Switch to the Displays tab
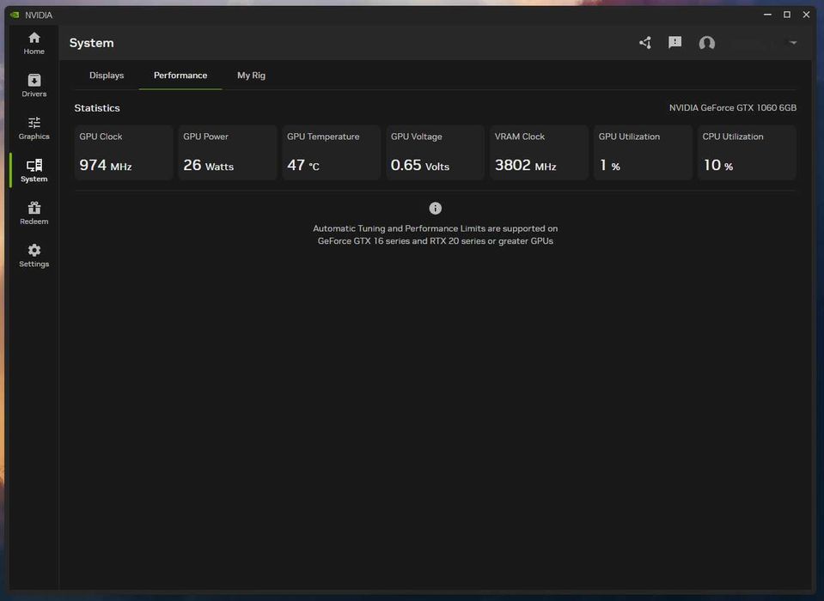This screenshot has height=601, width=824. [x=107, y=75]
